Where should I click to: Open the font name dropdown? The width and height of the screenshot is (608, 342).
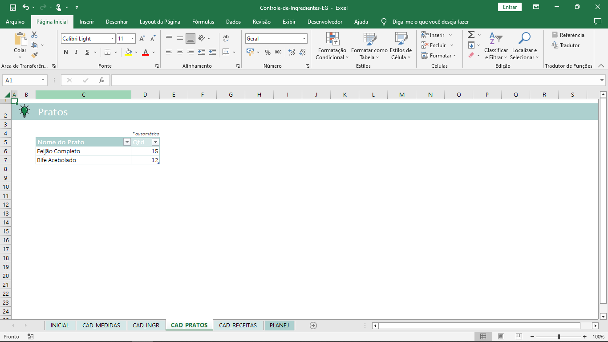[112, 39]
